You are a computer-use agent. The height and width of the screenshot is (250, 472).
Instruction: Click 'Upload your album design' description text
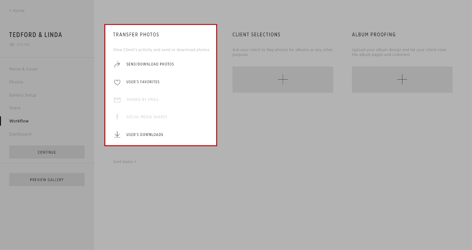point(399,52)
